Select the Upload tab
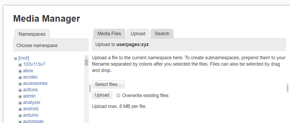The image size is (290, 123). coord(138,34)
